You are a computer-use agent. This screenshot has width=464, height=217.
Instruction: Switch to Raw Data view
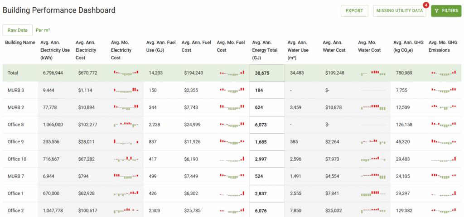point(17,30)
